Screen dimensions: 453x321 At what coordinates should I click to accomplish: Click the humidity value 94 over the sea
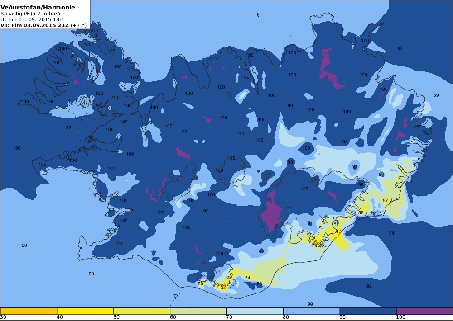coord(391,233)
